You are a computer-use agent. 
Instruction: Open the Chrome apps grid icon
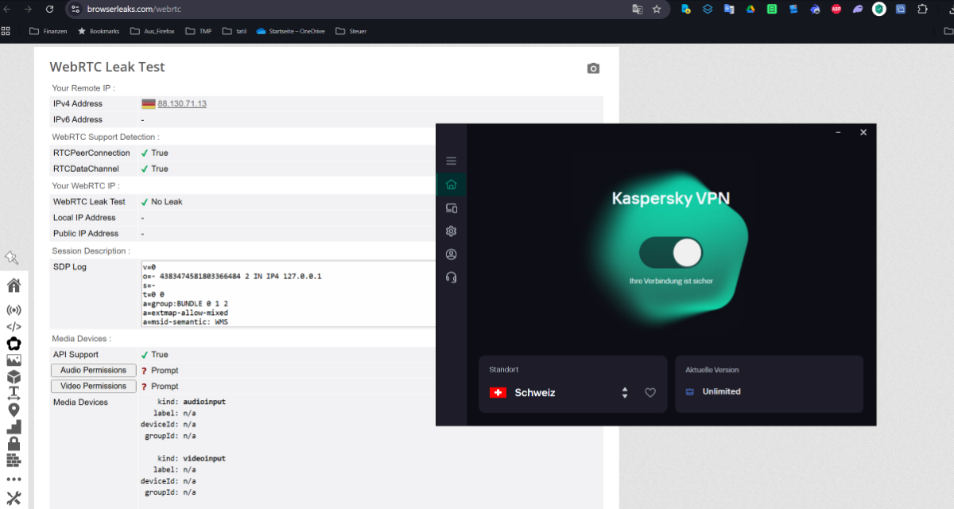(x=6, y=31)
